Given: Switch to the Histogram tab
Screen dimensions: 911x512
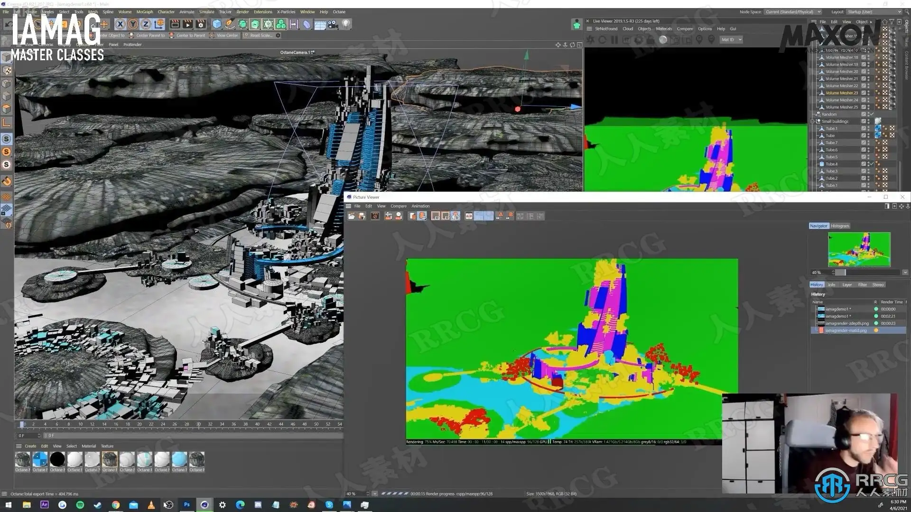Looking at the screenshot, I should tap(839, 226).
